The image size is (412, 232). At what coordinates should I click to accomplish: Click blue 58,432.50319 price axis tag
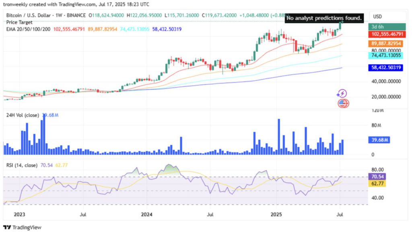(x=386, y=68)
